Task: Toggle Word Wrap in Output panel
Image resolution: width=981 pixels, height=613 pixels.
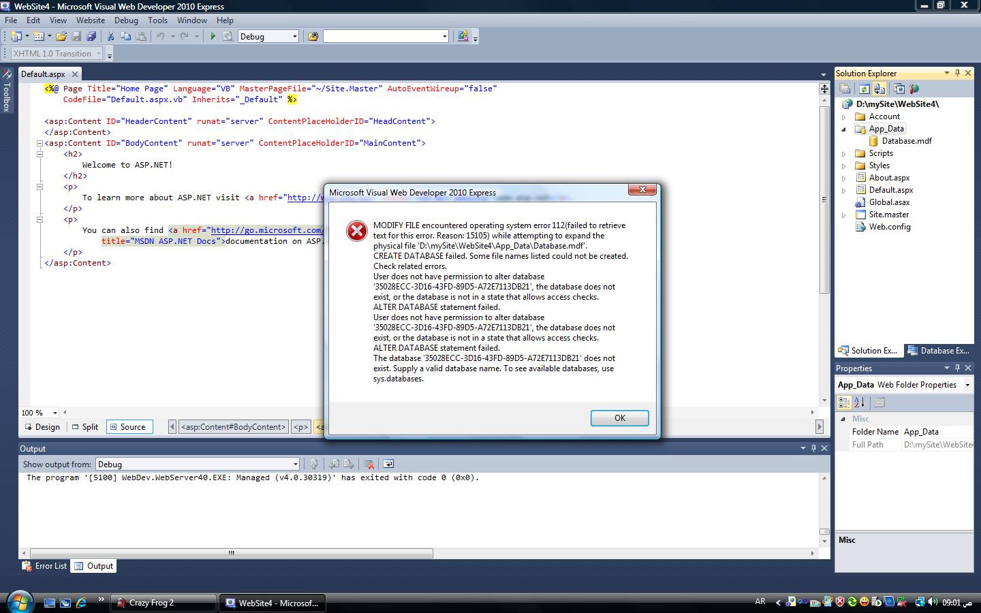Action: (x=388, y=464)
